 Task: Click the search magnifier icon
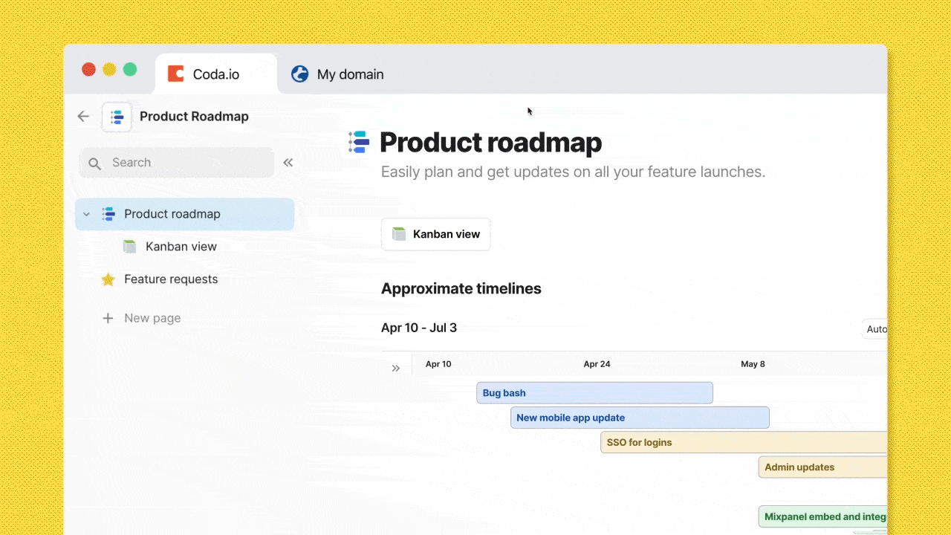94,163
